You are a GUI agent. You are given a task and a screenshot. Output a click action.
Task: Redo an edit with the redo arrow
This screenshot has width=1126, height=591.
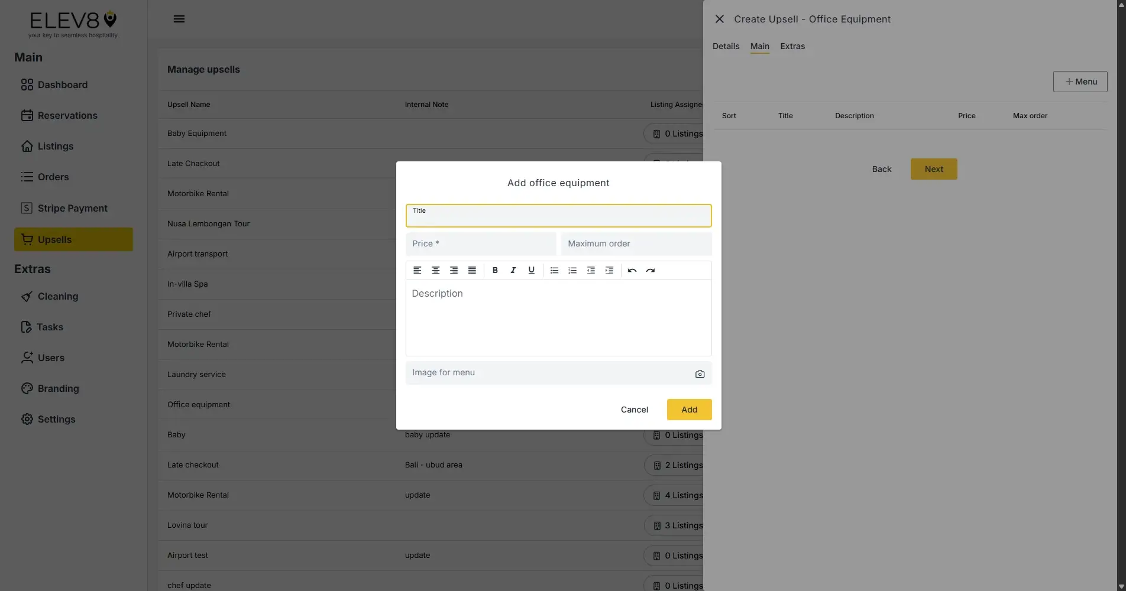tap(651, 270)
